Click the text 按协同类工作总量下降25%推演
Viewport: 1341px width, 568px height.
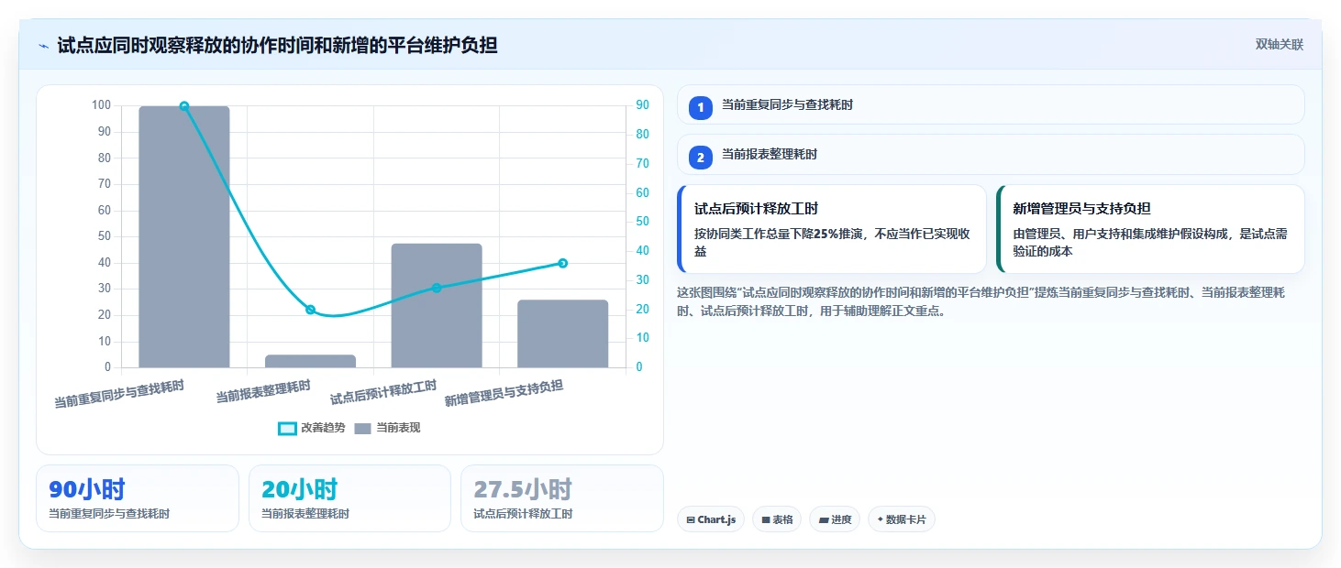click(x=776, y=234)
